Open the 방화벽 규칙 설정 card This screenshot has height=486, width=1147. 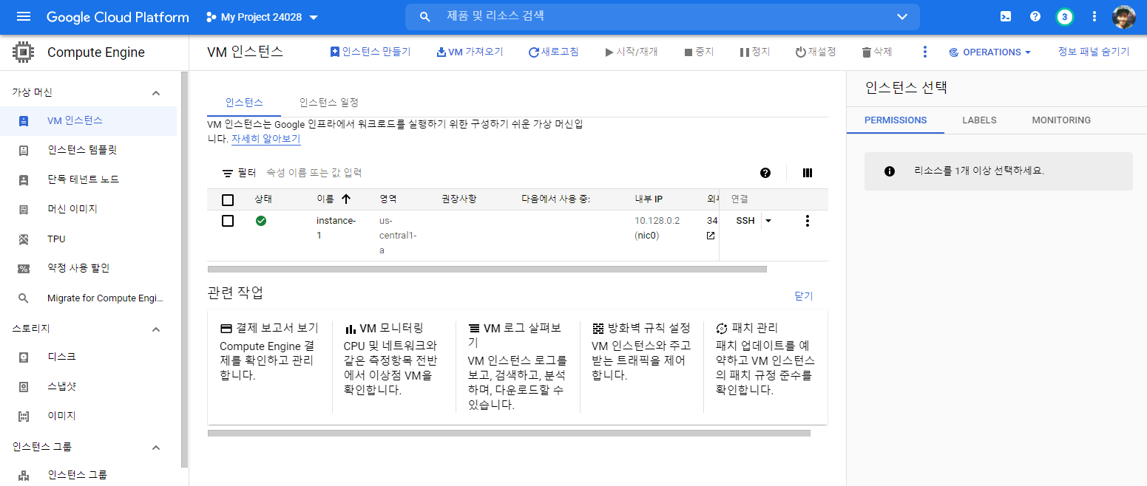click(x=642, y=352)
